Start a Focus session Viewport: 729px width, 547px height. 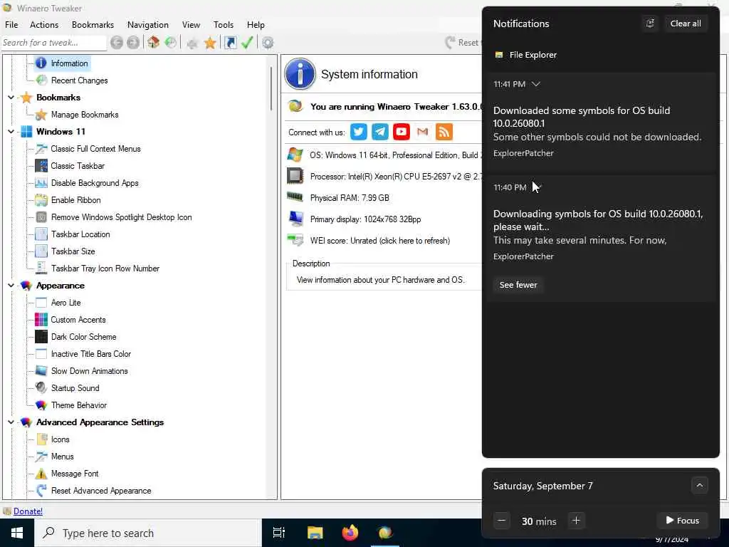(682, 521)
